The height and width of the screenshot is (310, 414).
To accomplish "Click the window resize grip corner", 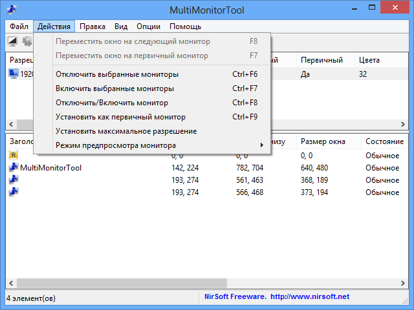I will click(405, 301).
